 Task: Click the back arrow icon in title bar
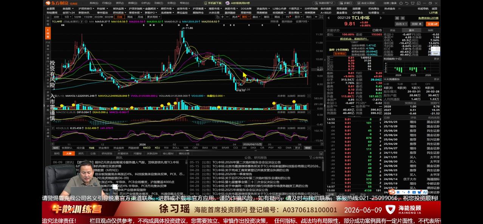point(407,3)
